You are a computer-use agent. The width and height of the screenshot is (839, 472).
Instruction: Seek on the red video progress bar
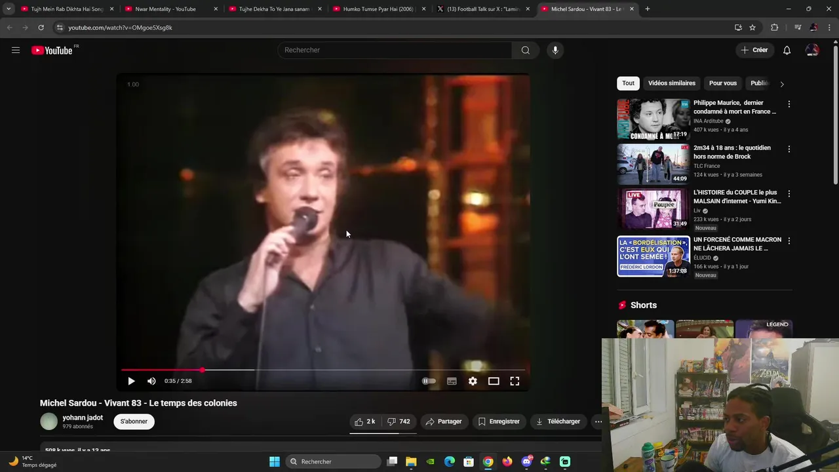click(x=323, y=370)
